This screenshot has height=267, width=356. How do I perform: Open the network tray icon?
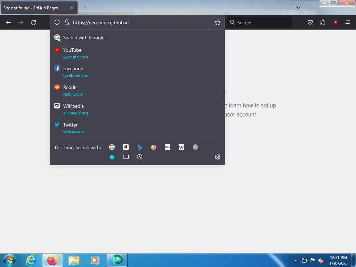click(304, 261)
